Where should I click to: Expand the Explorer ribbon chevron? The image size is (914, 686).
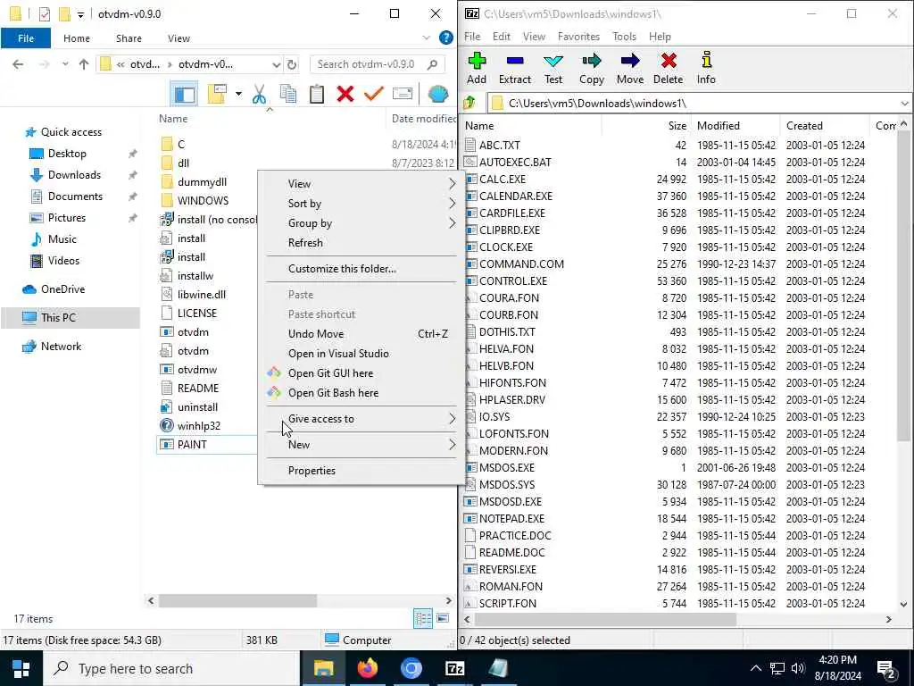pos(426,38)
